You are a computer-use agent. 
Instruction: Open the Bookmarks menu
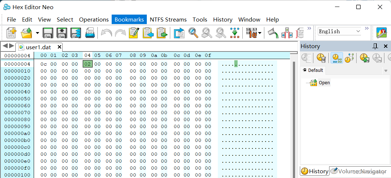click(129, 20)
